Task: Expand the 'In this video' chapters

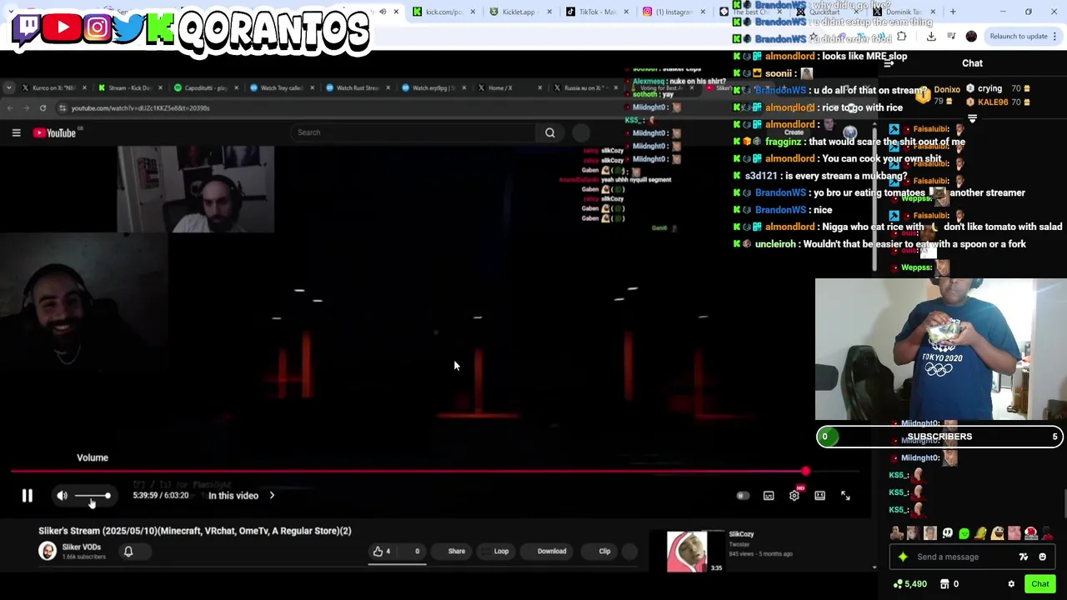Action: click(242, 496)
